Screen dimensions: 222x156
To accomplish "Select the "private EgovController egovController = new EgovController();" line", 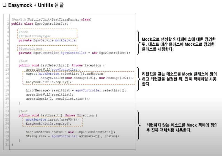I will (x=74, y=53).
